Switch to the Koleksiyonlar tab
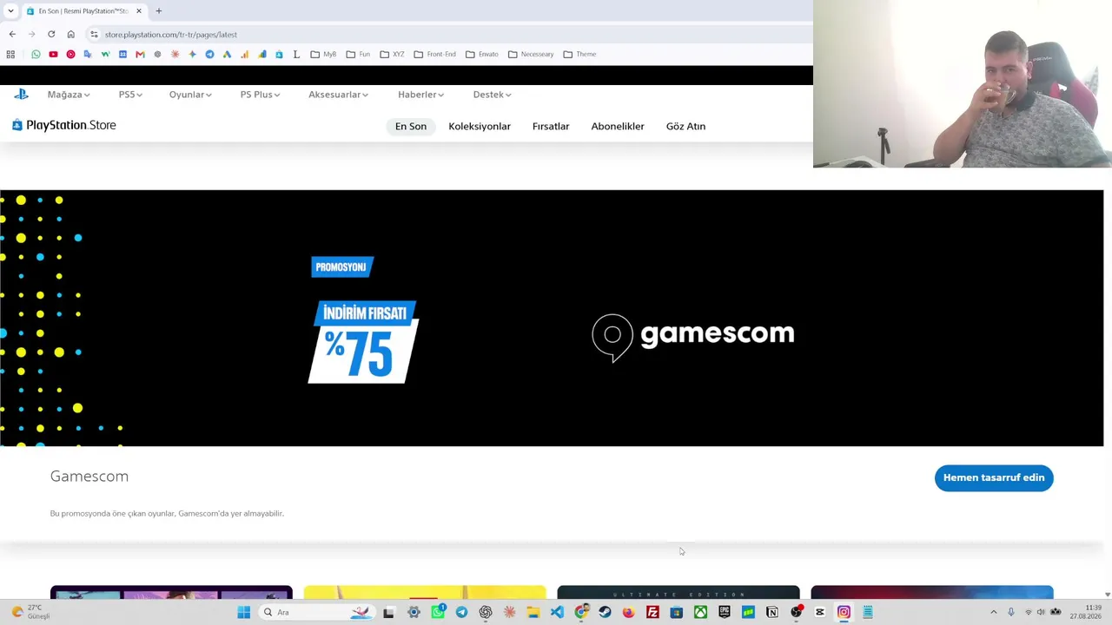This screenshot has width=1112, height=625. point(480,127)
